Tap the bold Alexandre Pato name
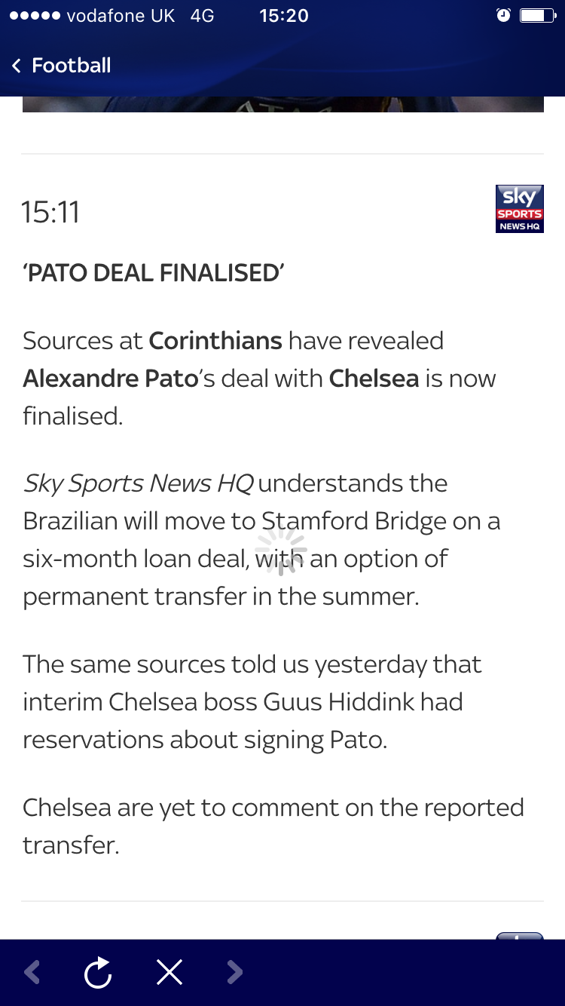 click(110, 378)
